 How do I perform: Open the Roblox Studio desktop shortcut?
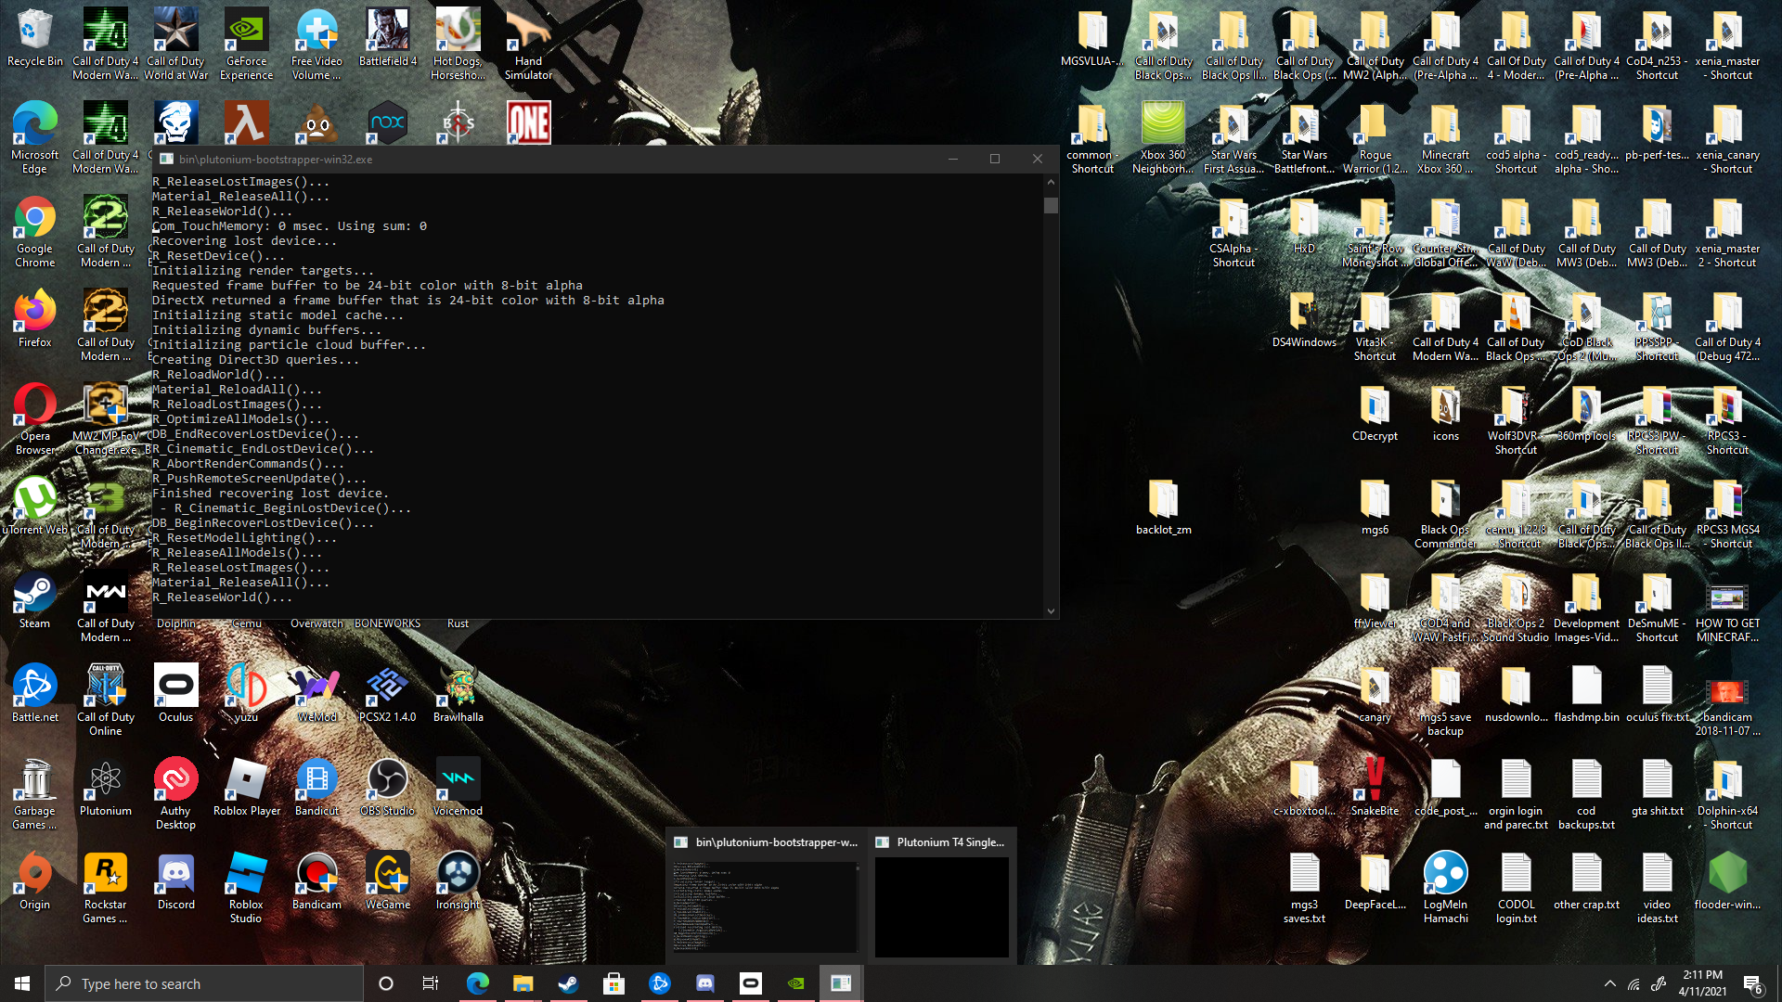(x=246, y=888)
